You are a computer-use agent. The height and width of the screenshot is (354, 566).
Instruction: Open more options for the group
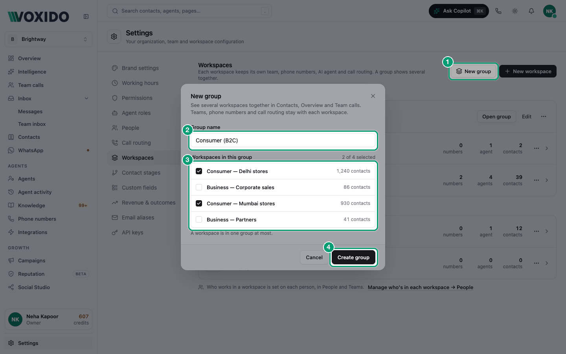tap(544, 116)
